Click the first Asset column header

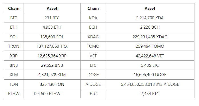click(x=52, y=8)
